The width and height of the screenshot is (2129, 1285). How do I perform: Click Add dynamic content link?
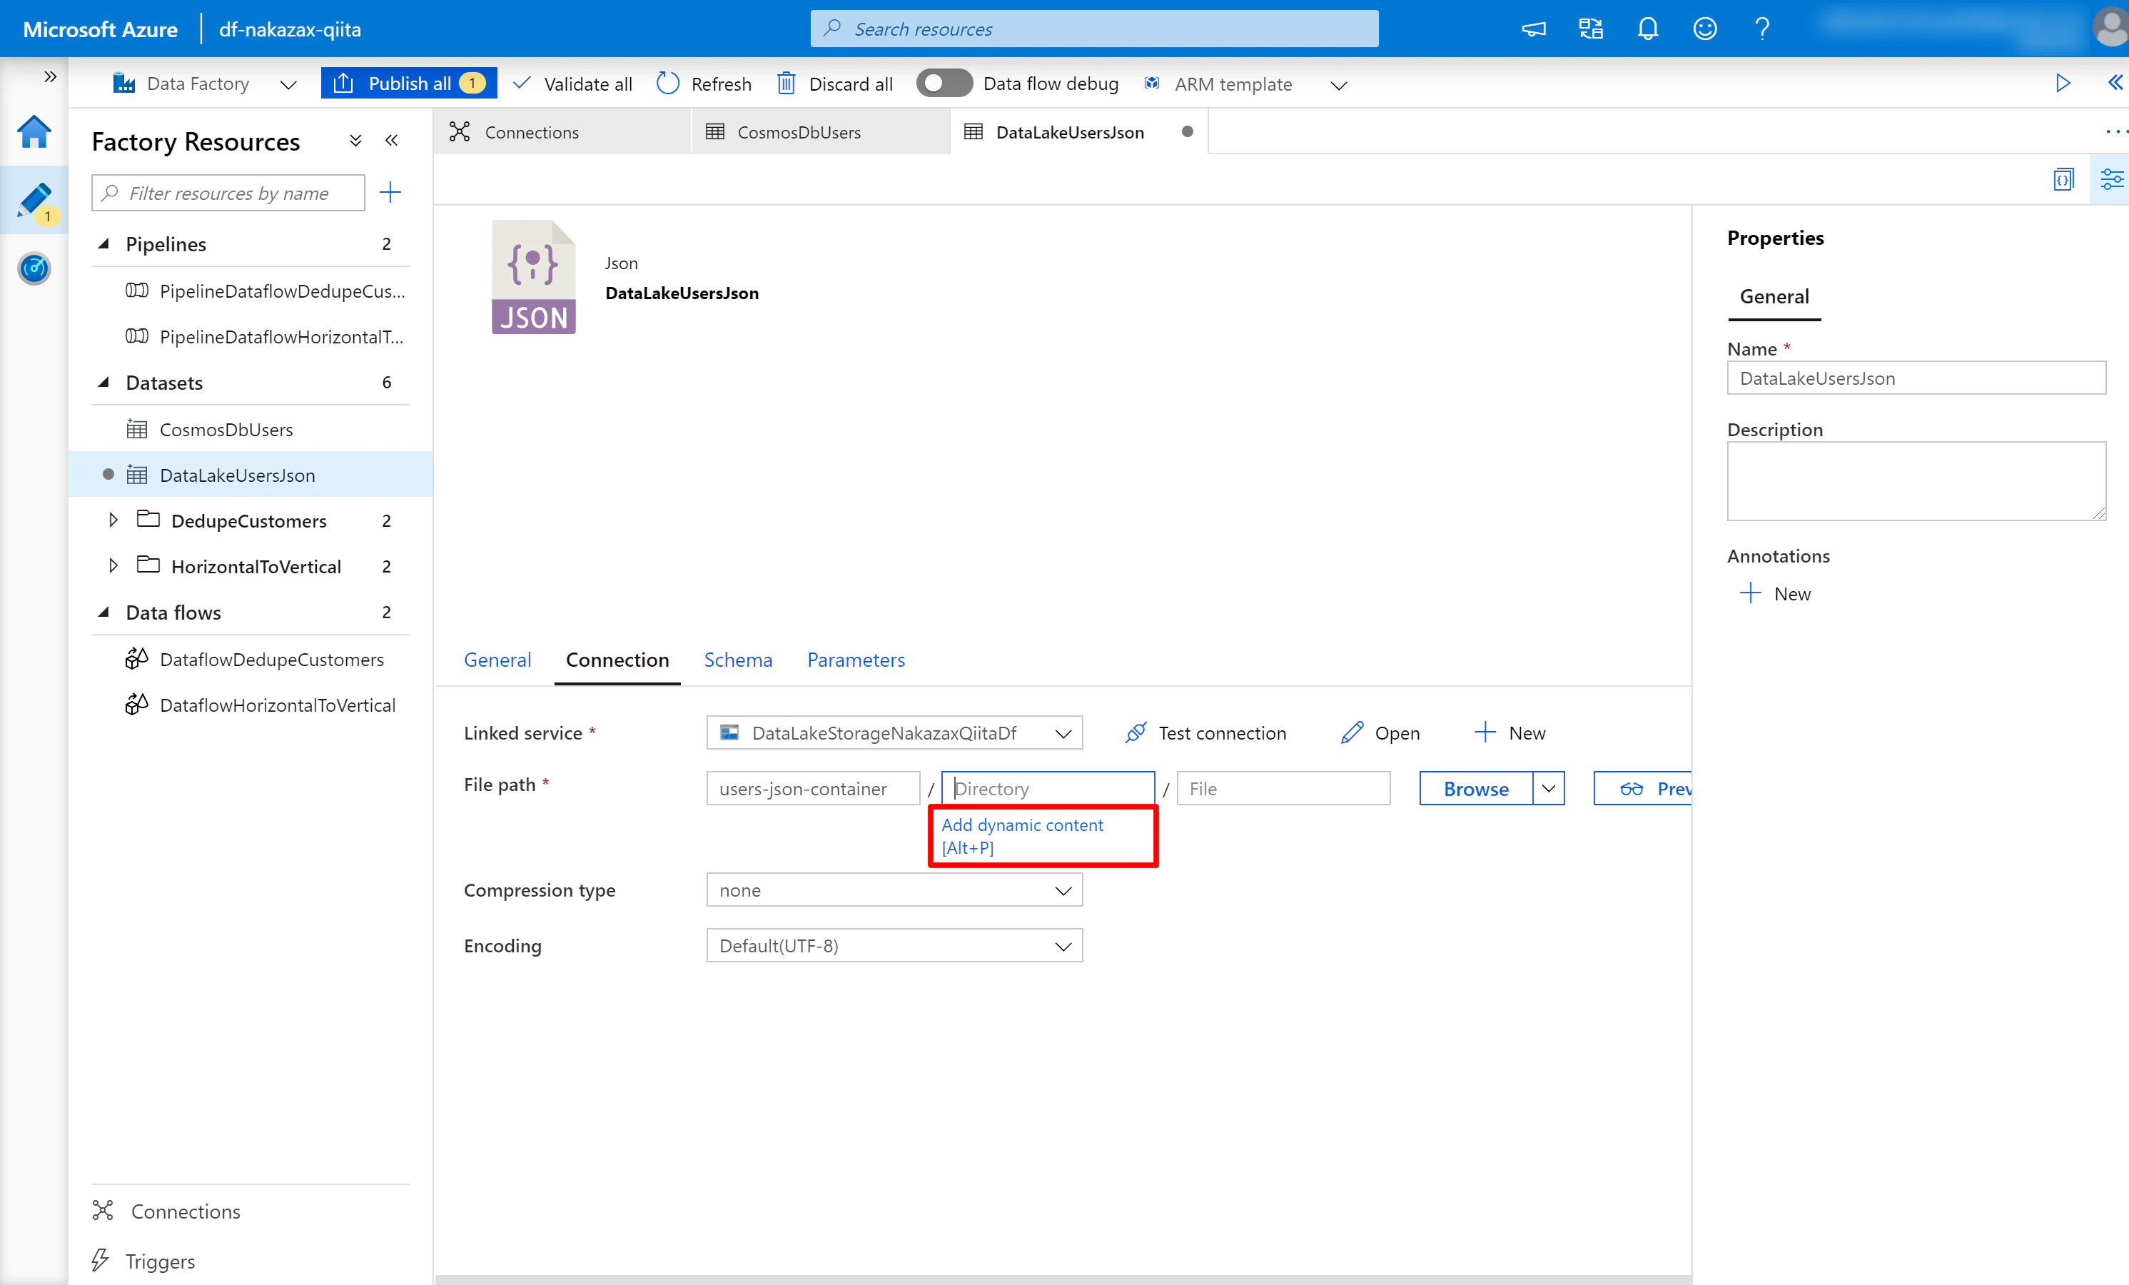click(1022, 836)
